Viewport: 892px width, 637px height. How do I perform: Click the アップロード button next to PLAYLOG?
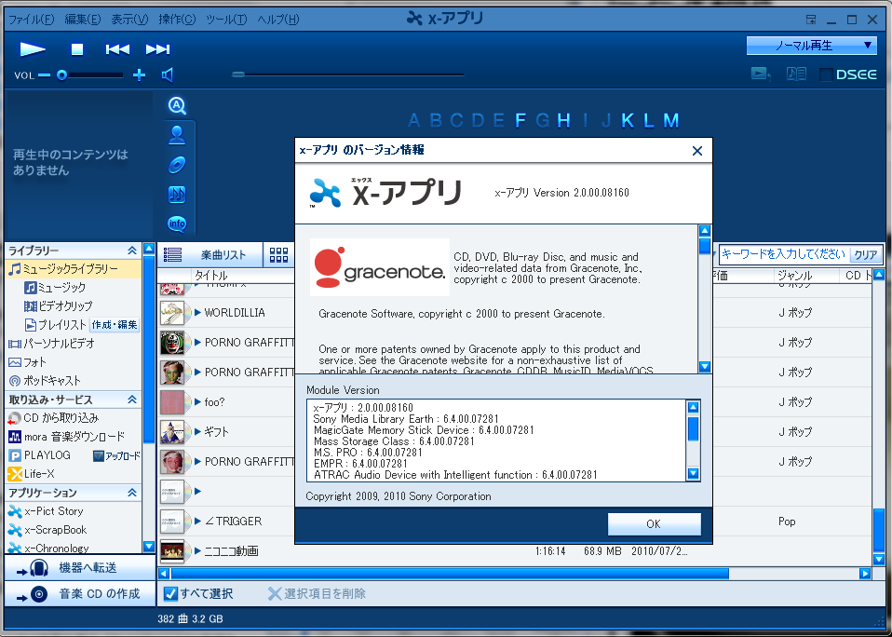pos(116,455)
